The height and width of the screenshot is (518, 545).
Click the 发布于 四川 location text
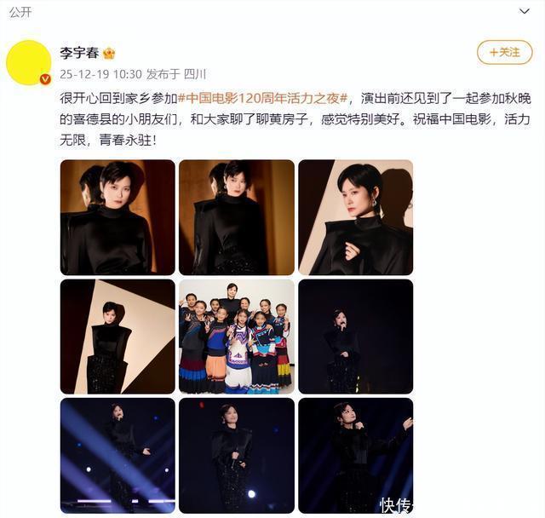tap(176, 74)
